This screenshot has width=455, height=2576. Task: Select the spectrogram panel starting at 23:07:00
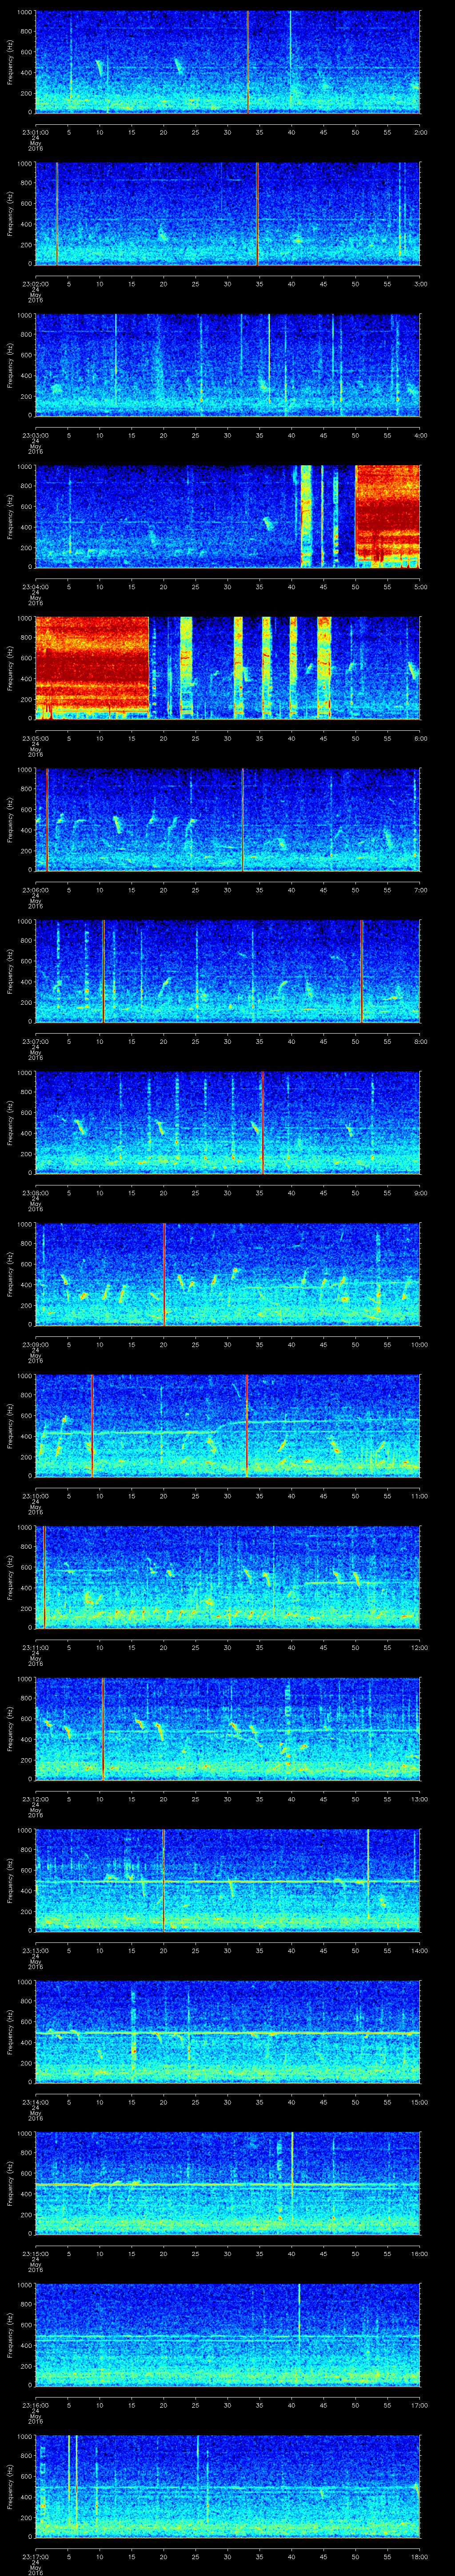[228, 970]
